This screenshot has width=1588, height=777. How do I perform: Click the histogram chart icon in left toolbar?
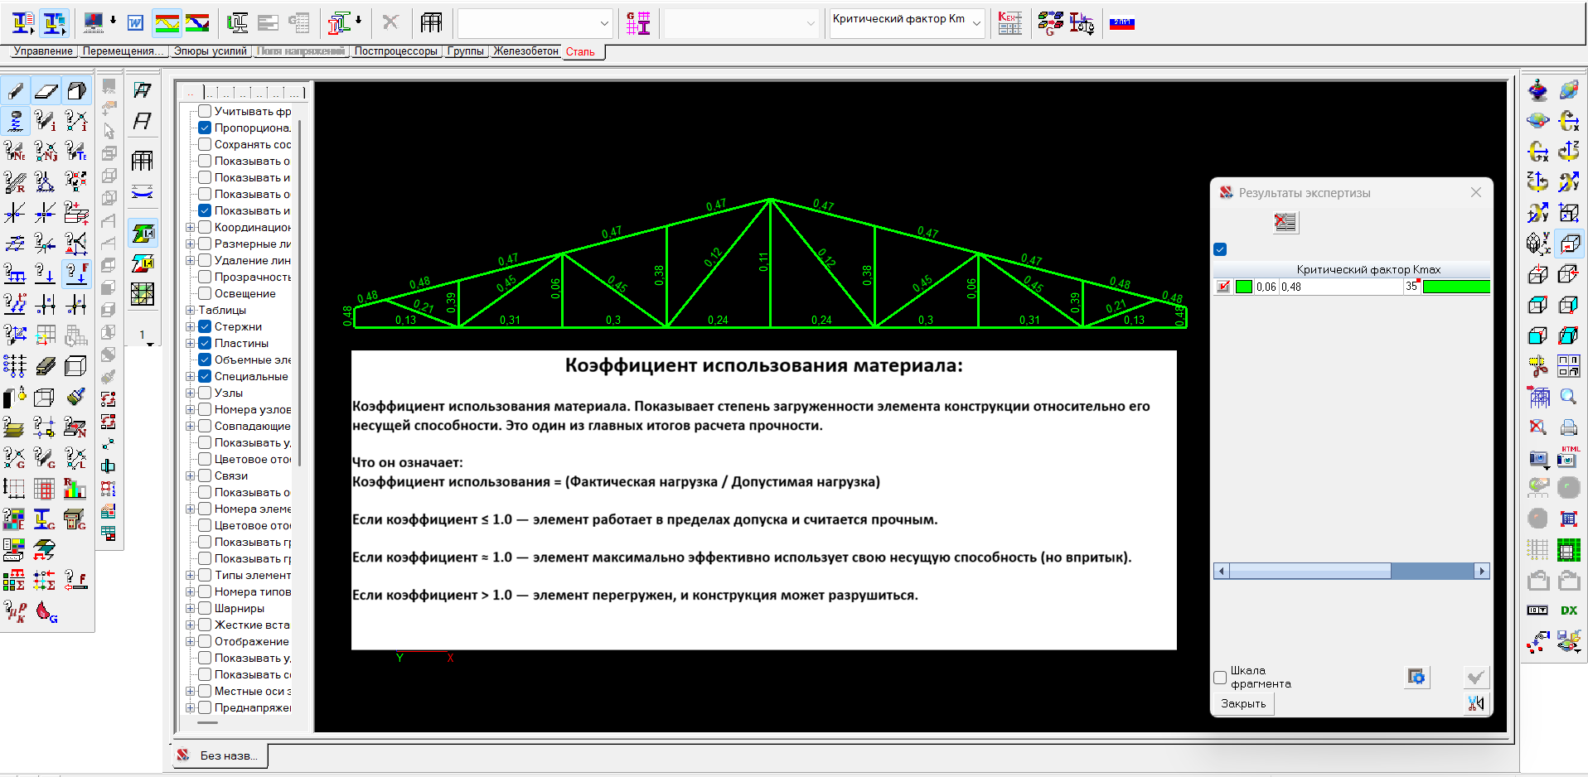[x=75, y=489]
